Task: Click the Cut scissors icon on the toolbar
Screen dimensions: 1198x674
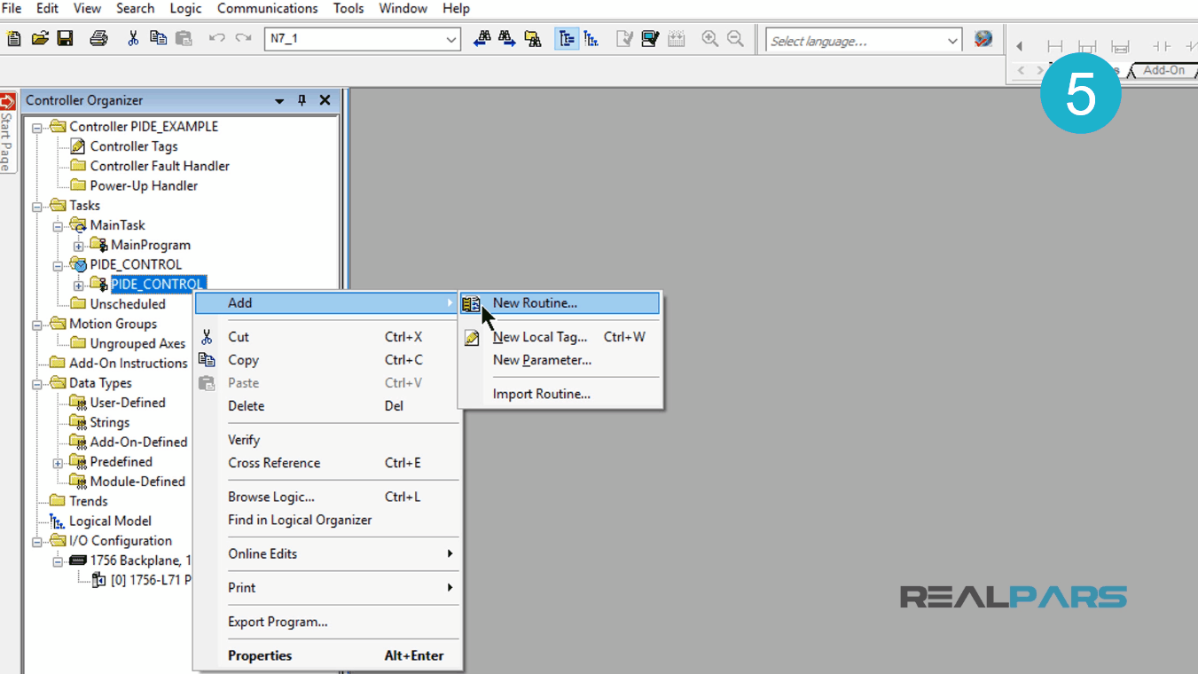Action: tap(134, 39)
